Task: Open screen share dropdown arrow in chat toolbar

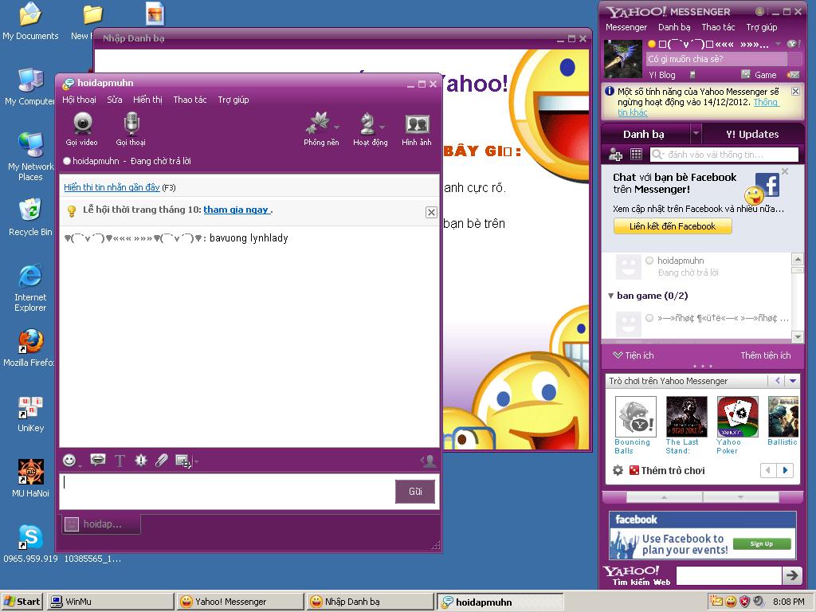Action: click(196, 461)
